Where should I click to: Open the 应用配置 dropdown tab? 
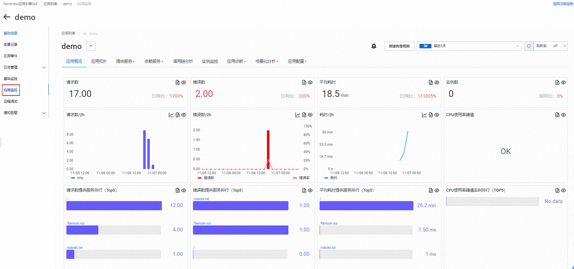coord(297,61)
